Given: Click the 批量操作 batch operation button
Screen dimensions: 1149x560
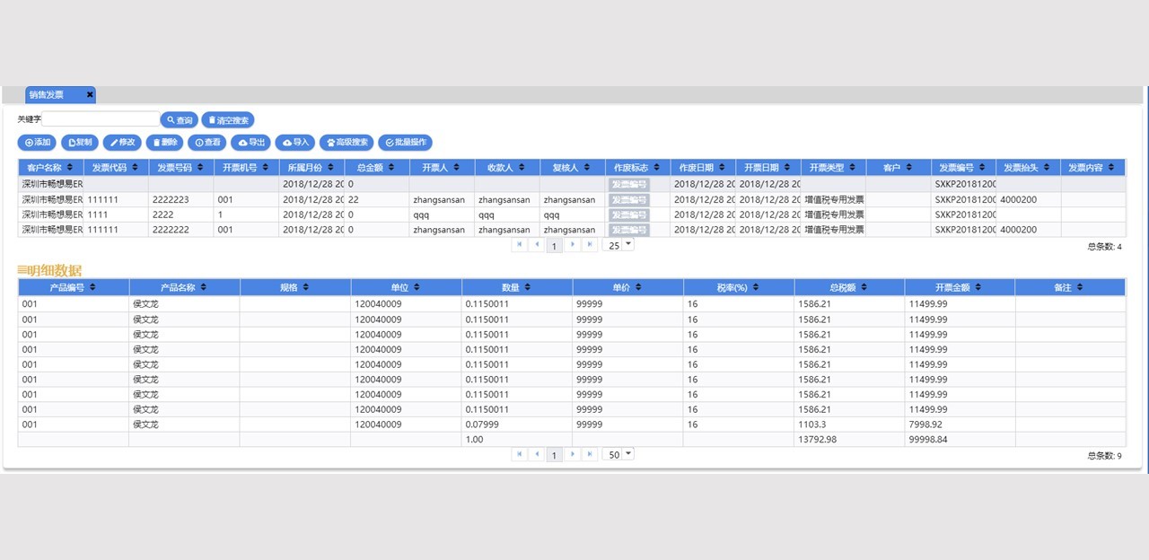Looking at the screenshot, I should tap(405, 143).
